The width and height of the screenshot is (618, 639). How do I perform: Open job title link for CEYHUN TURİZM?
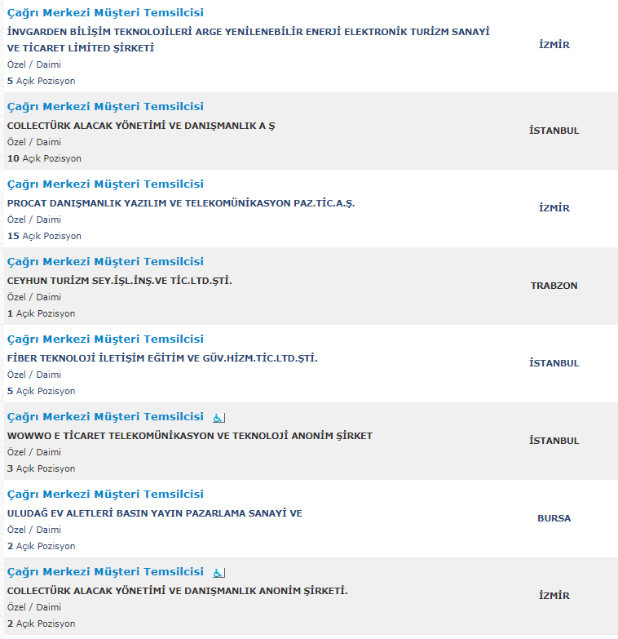pos(105,261)
